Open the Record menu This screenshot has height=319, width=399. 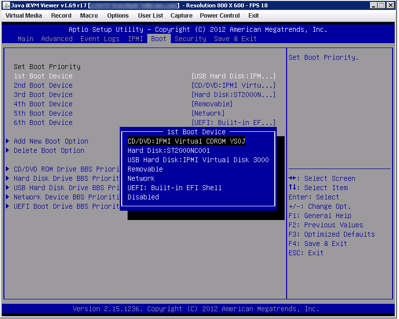(x=61, y=16)
